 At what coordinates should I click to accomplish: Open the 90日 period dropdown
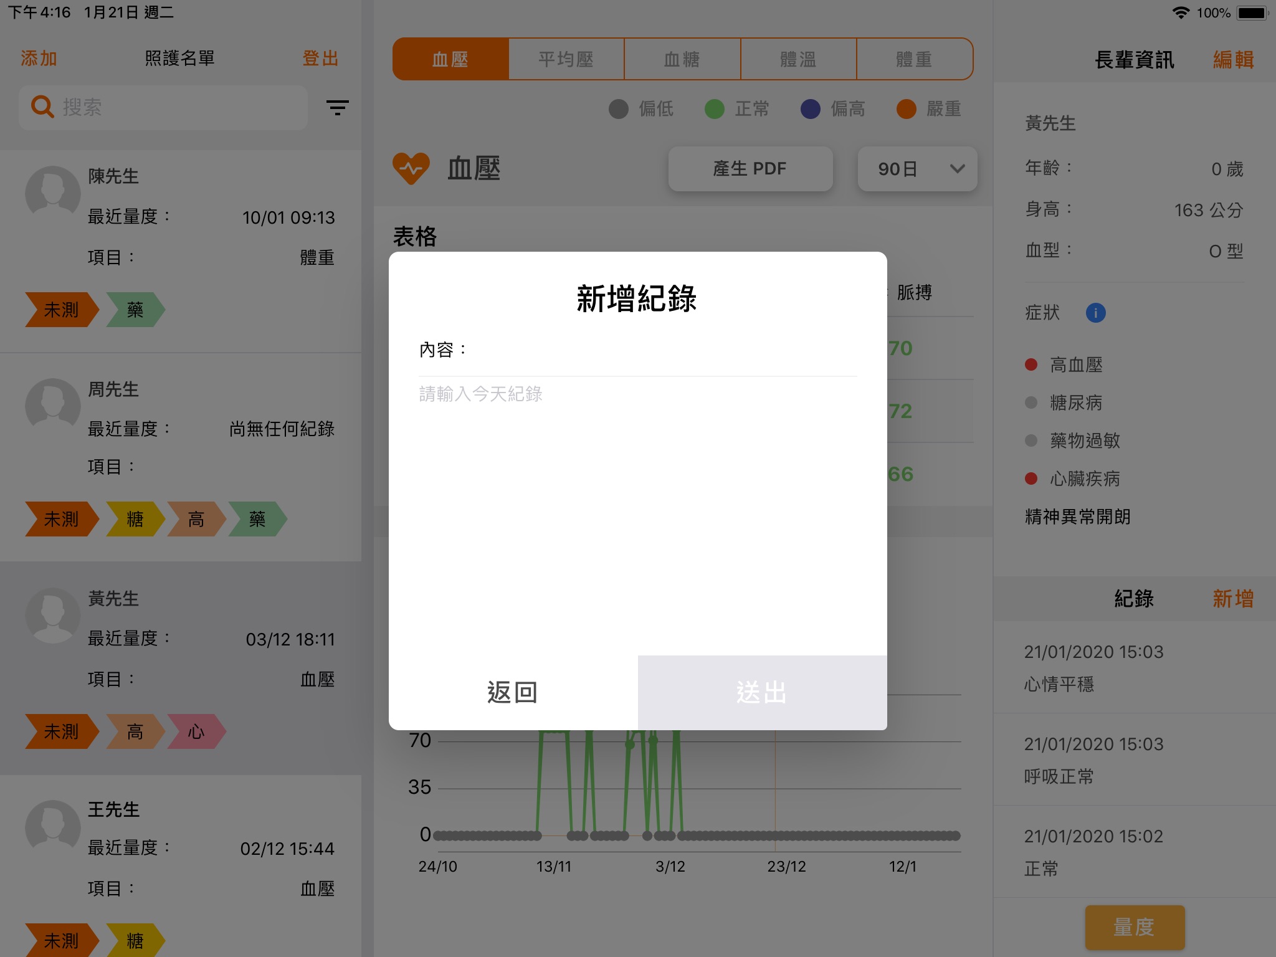pyautogui.click(x=898, y=169)
